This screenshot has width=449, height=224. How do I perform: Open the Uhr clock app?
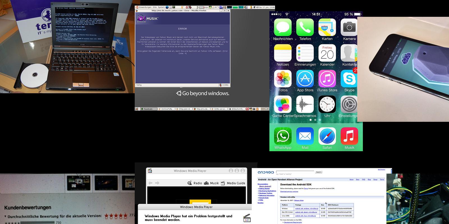point(327,104)
